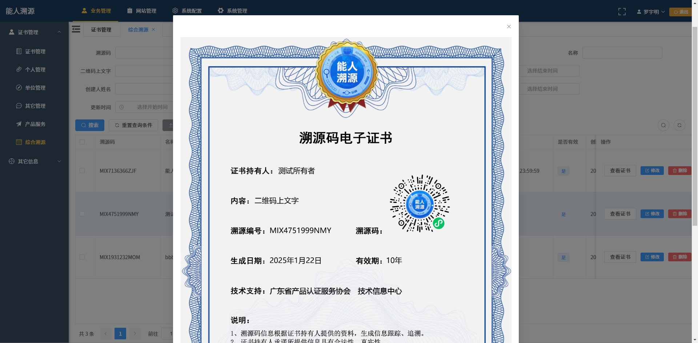Screen dimensions: 698x343
Task: Select 单位管理 in the sidebar
Action: pos(35,88)
